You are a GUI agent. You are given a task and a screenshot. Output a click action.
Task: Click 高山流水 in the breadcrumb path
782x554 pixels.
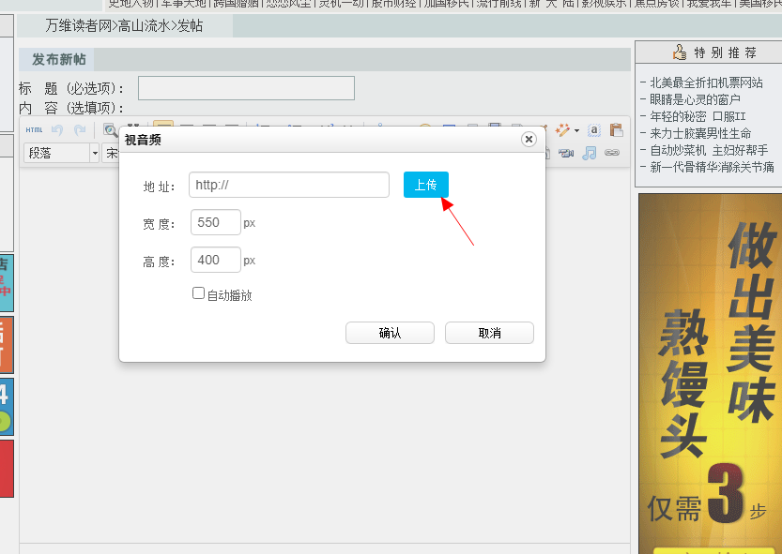coord(144,25)
